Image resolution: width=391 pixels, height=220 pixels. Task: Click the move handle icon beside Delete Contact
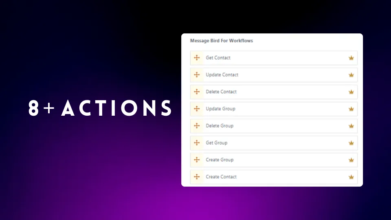click(197, 92)
